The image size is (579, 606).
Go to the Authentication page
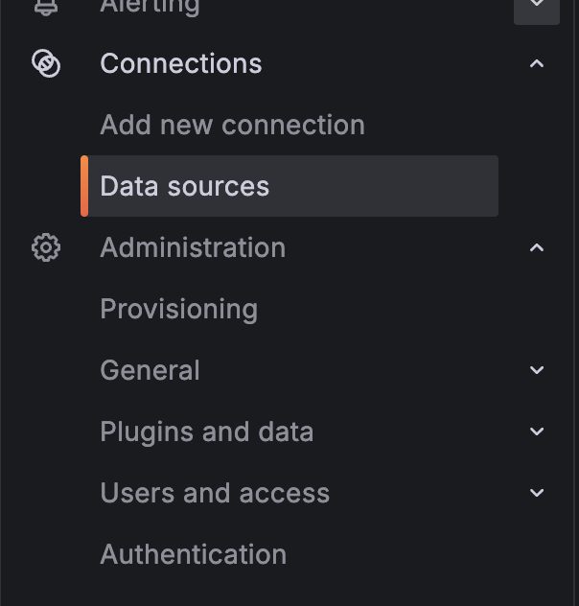pos(193,554)
